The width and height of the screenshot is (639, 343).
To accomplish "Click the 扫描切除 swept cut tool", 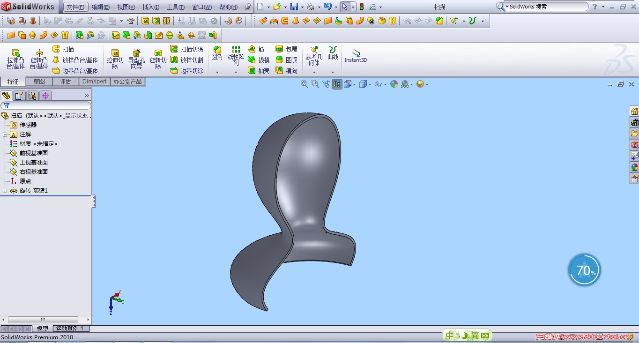I will point(186,49).
